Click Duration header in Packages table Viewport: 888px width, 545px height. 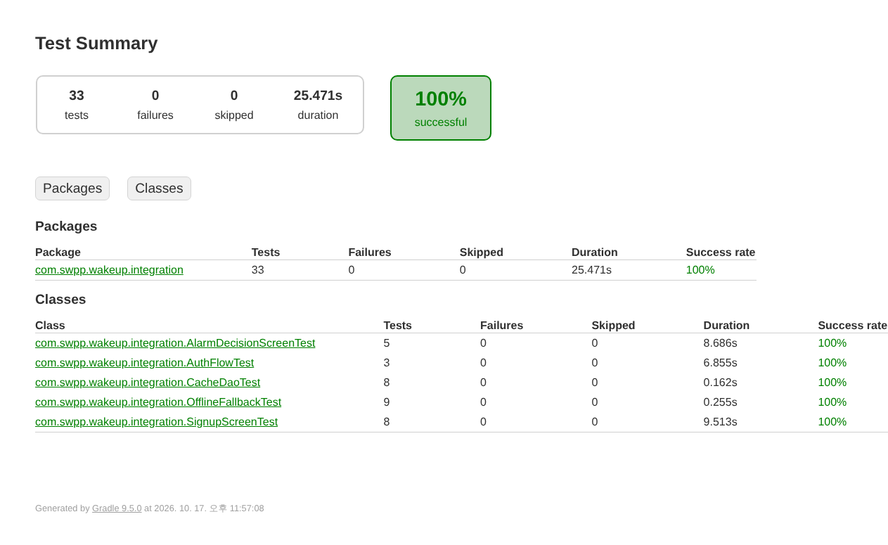[x=595, y=252]
